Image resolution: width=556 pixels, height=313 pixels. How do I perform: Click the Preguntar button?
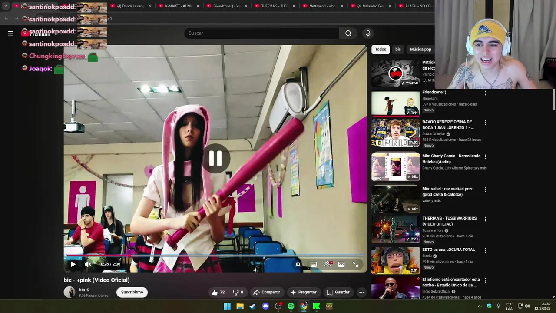[x=304, y=292]
